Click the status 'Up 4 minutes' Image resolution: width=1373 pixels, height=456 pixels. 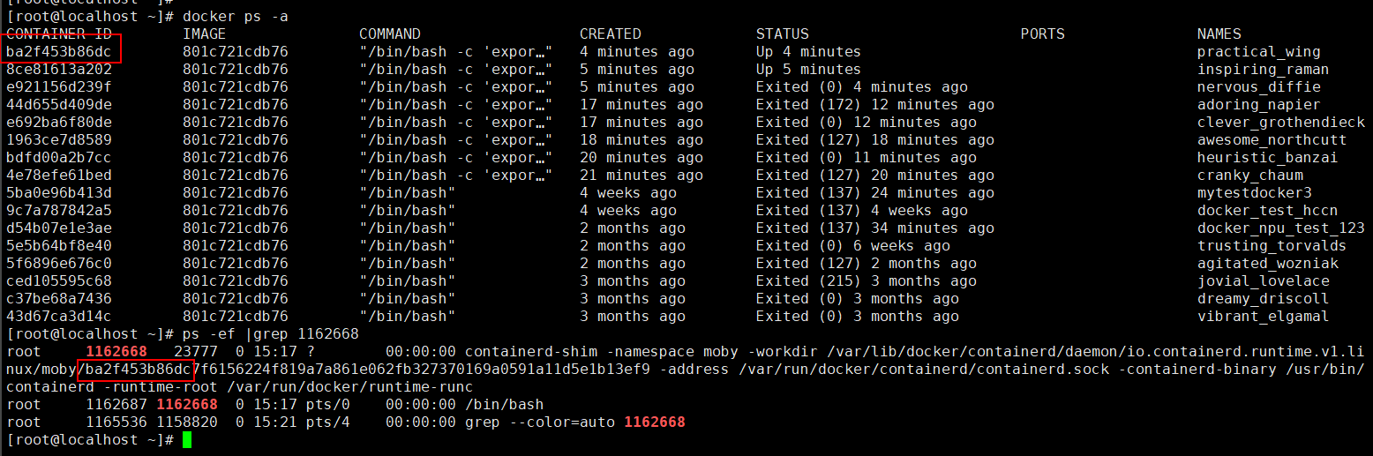point(809,52)
